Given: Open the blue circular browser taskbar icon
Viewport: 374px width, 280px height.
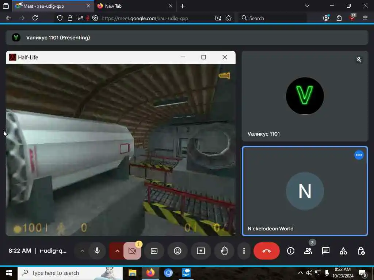Looking at the screenshot, I should (x=168, y=273).
